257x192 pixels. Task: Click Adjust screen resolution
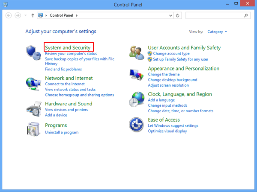pyautogui.click(x=168, y=85)
